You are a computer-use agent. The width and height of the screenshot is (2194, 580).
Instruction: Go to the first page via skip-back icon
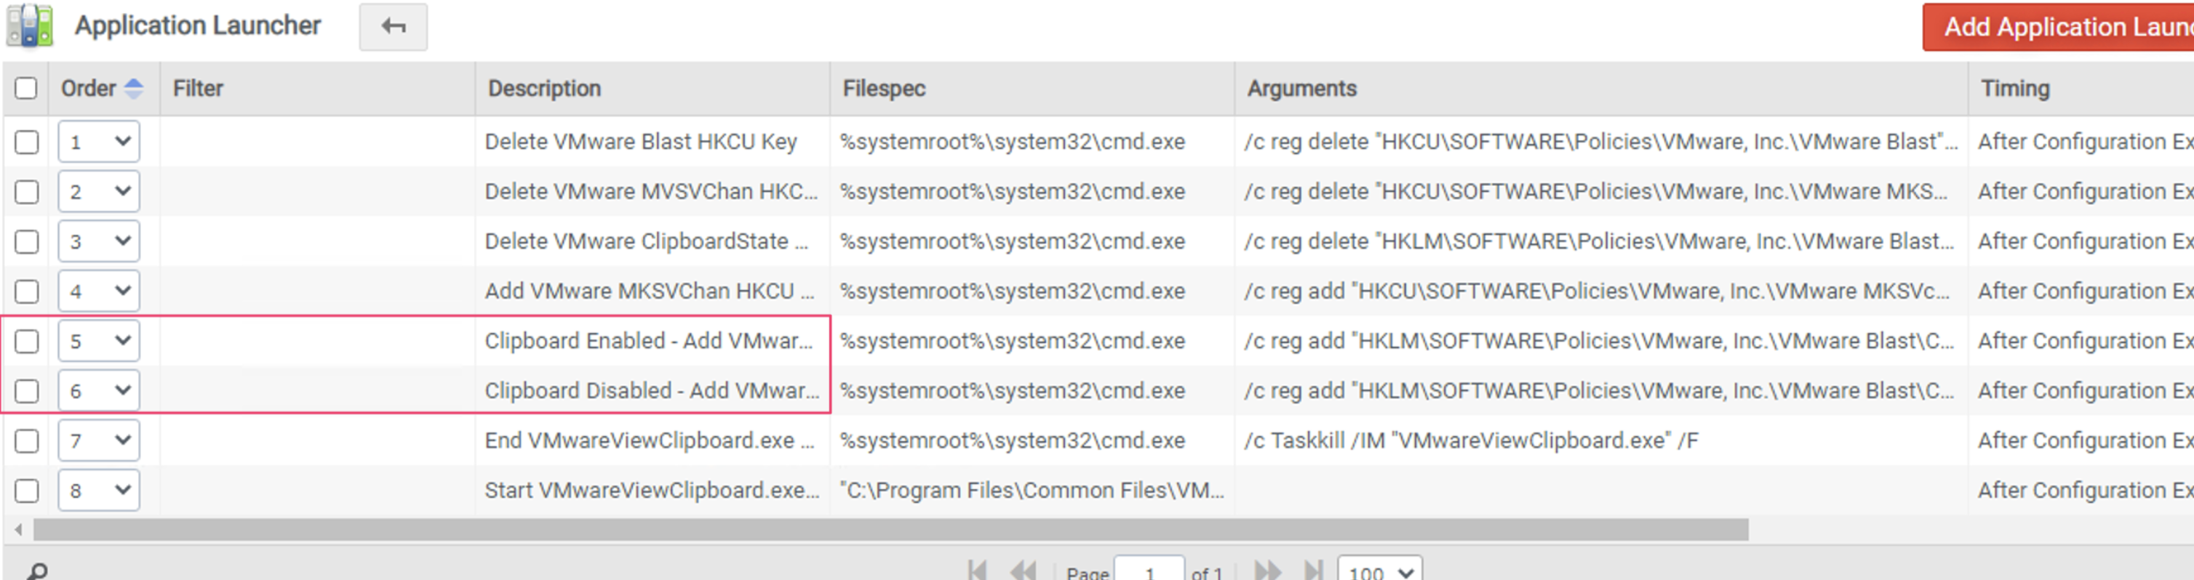click(x=976, y=571)
